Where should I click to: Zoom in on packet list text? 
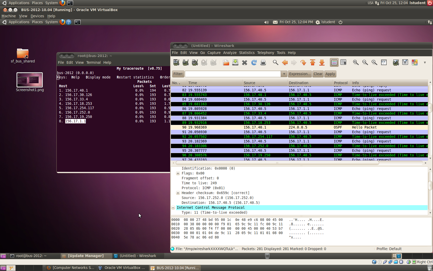(x=356, y=62)
